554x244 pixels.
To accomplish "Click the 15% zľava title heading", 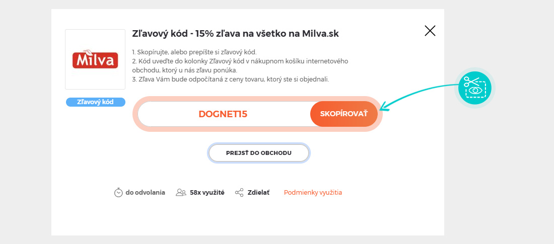I will point(235,34).
